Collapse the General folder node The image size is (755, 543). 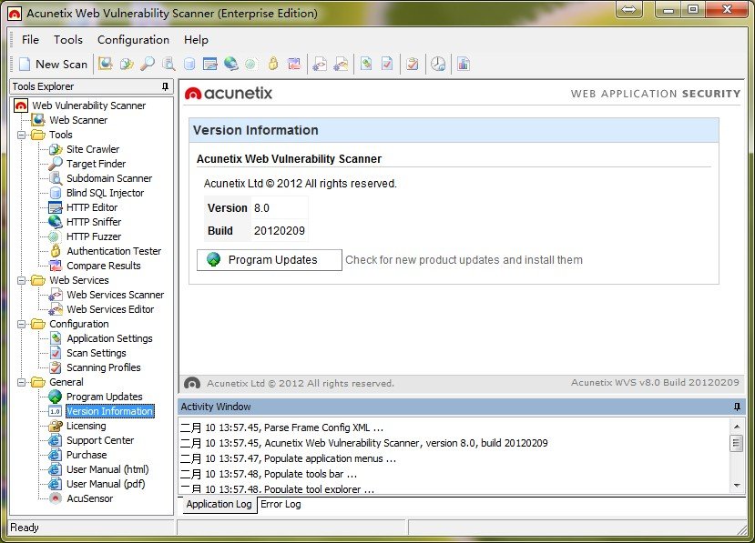tap(21, 382)
